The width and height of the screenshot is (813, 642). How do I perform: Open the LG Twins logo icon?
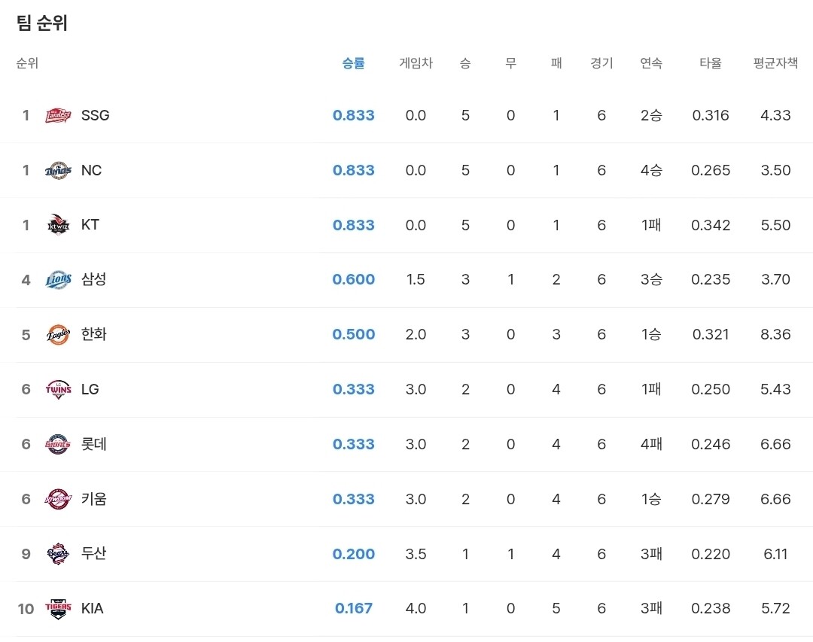click(x=58, y=389)
